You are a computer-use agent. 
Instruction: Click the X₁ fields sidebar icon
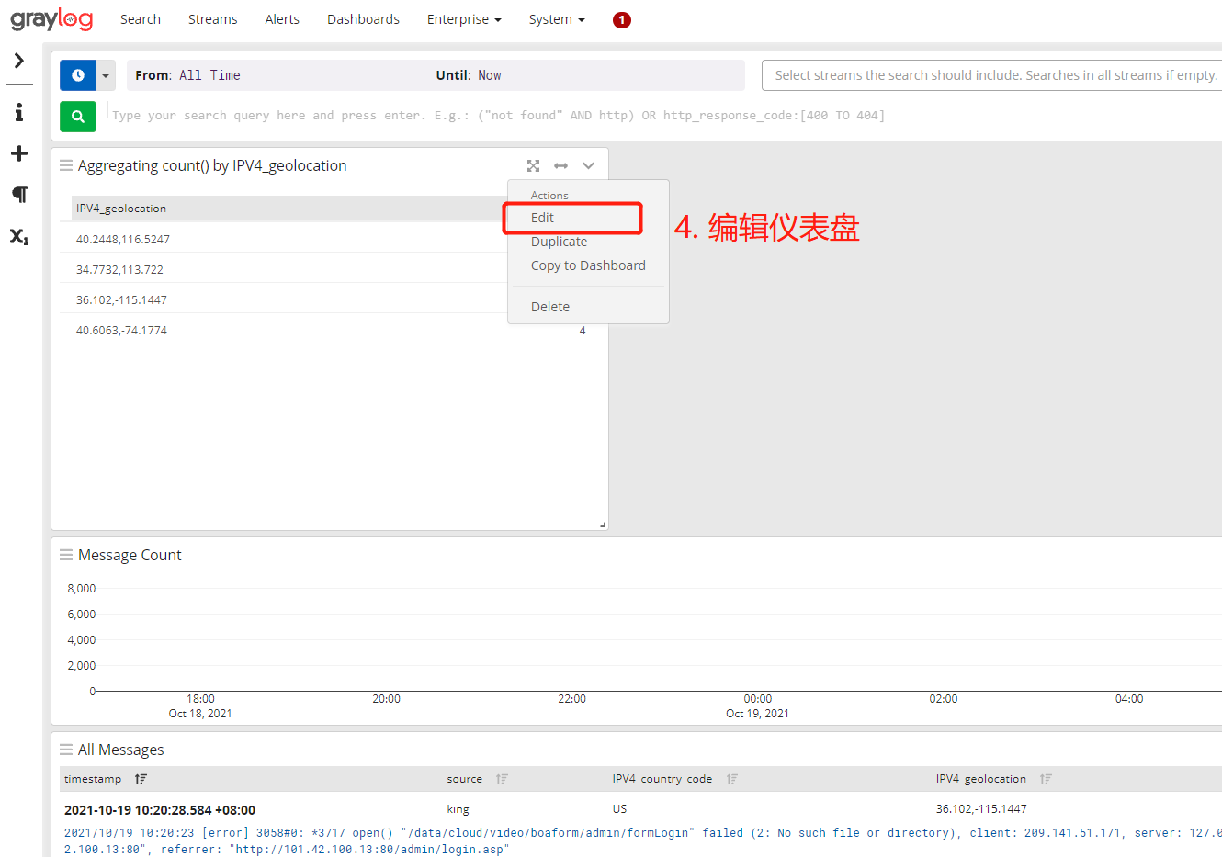click(x=19, y=237)
